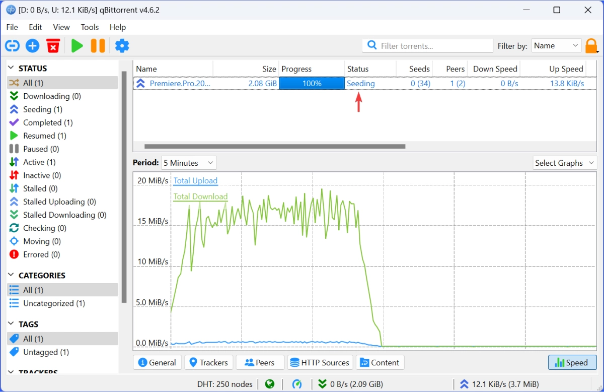Sort torrents by Progress column
The image size is (604, 392).
[312, 69]
